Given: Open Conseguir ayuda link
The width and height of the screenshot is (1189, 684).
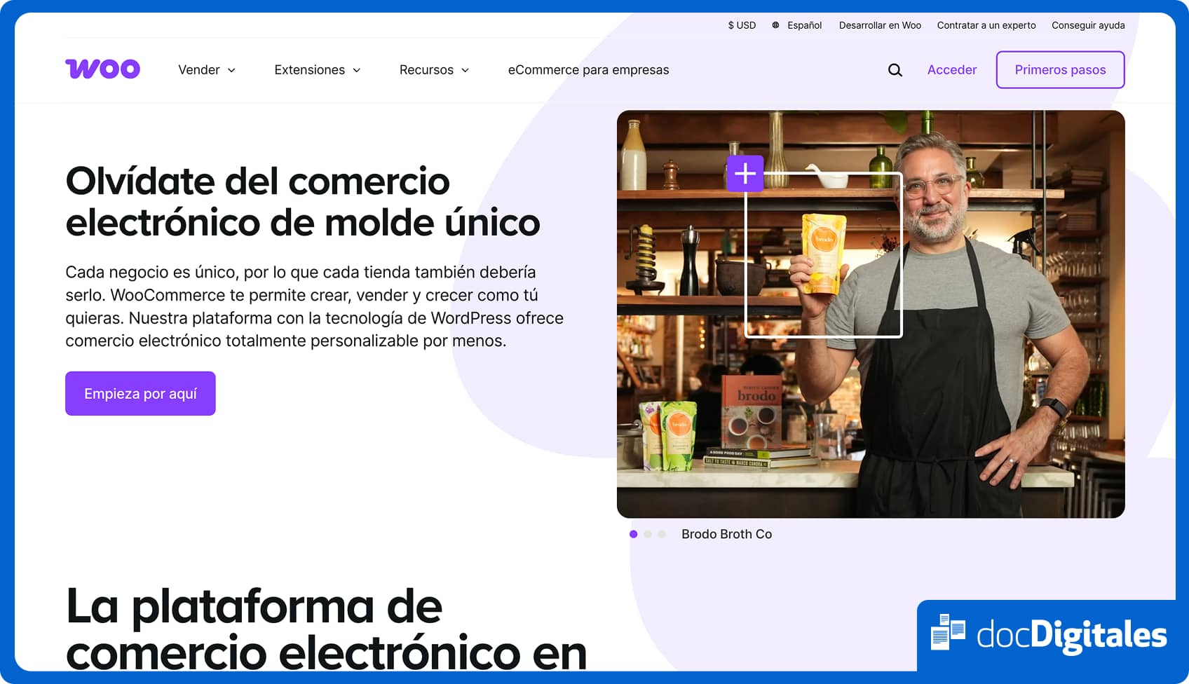Looking at the screenshot, I should 1088,25.
